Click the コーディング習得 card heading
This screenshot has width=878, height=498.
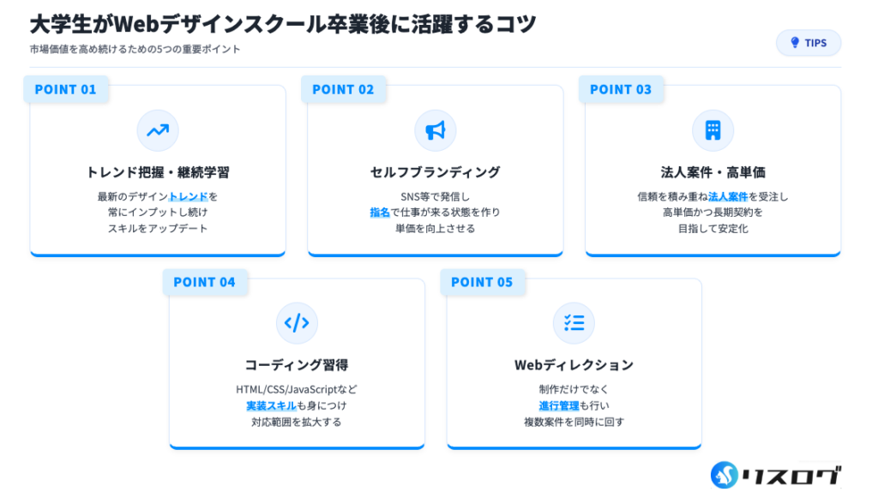(x=297, y=365)
